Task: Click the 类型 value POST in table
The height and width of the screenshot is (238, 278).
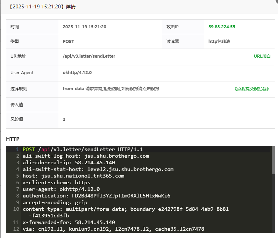Action: click(x=69, y=42)
